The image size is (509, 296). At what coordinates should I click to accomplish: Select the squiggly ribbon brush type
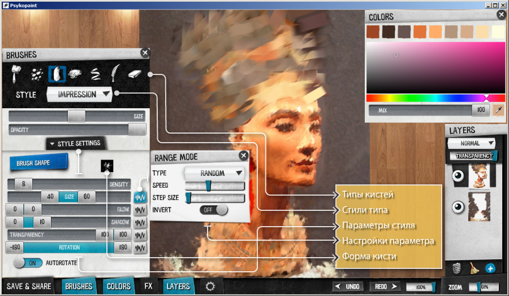(95, 74)
